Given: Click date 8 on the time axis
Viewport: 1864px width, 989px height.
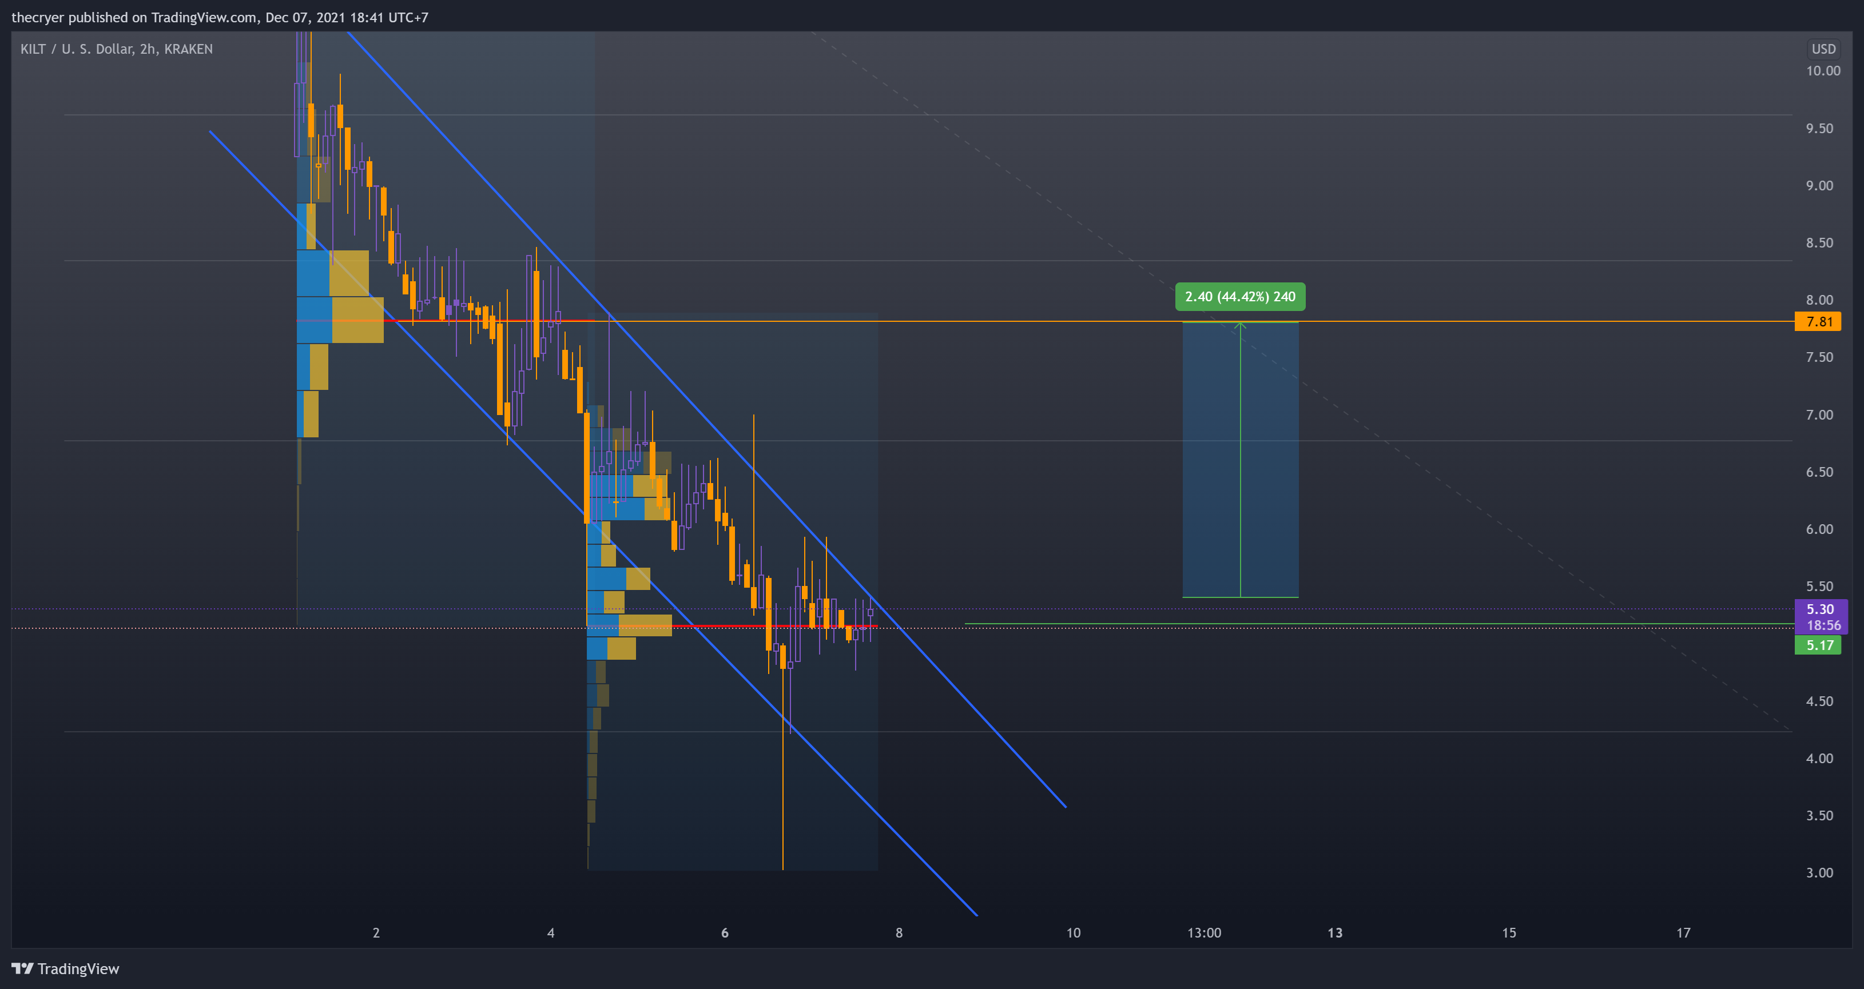Looking at the screenshot, I should [x=899, y=932].
